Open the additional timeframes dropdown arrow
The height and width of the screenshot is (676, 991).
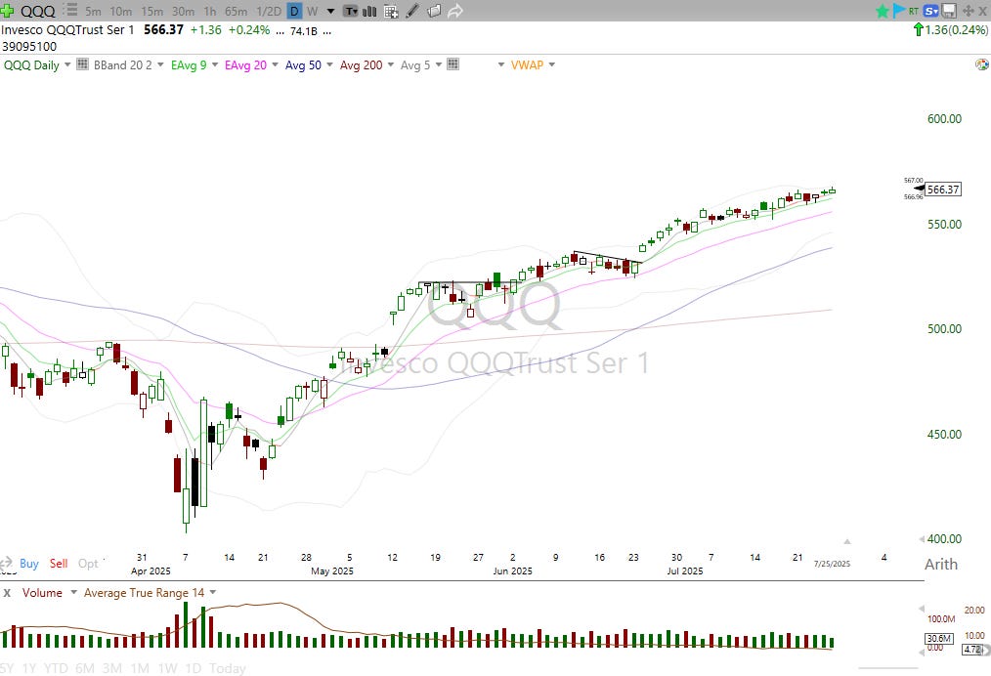[330, 12]
